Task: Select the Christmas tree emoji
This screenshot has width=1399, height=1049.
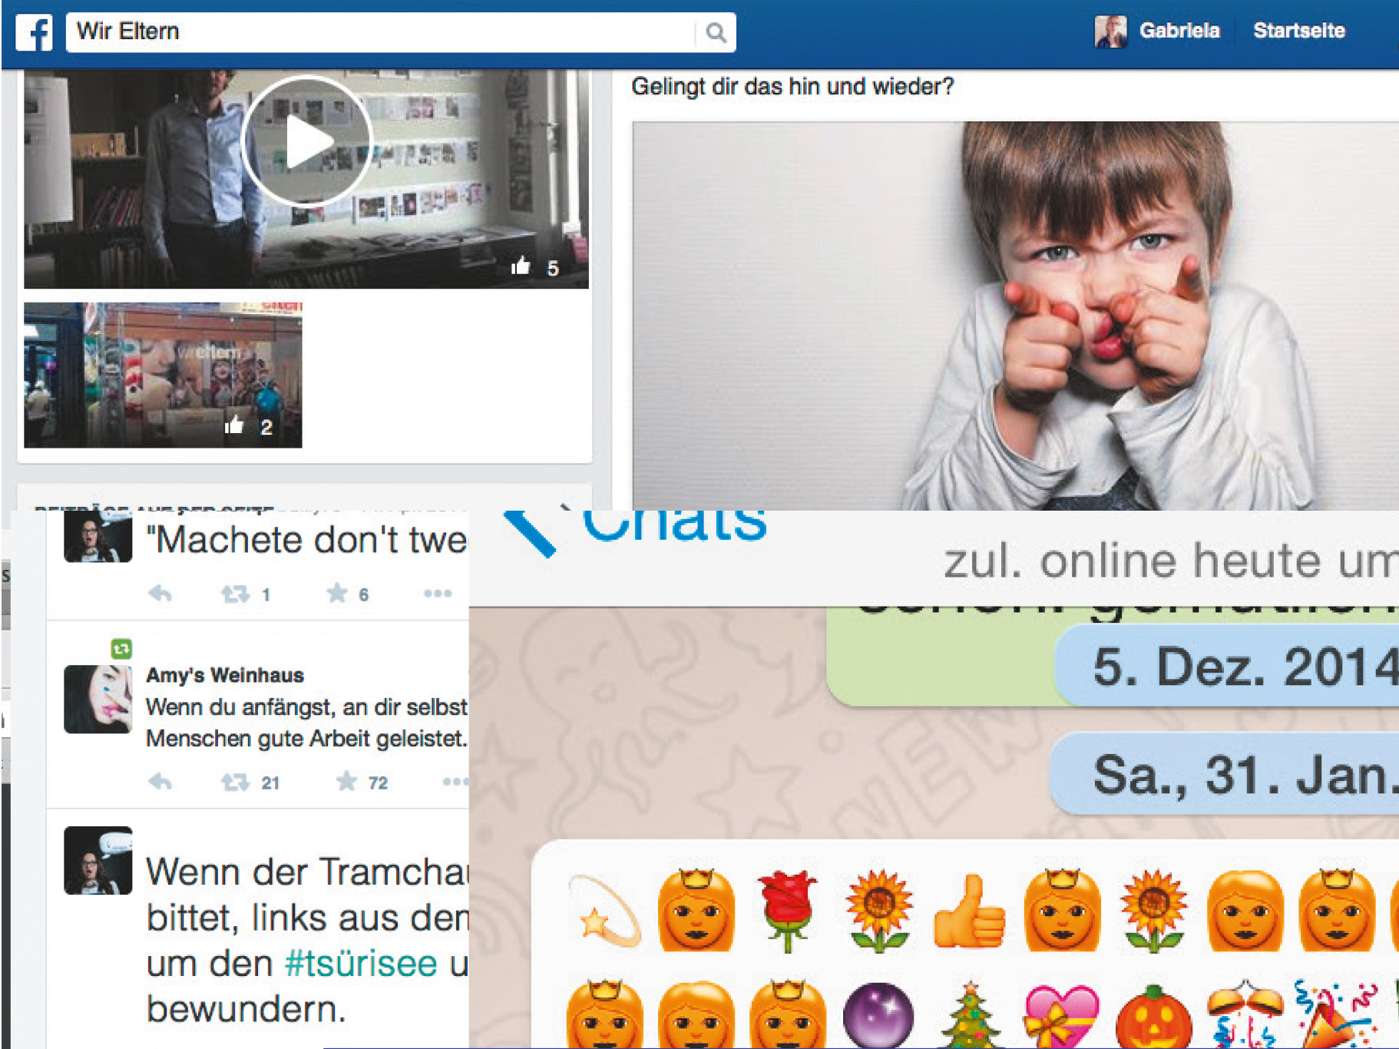Action: click(970, 1015)
